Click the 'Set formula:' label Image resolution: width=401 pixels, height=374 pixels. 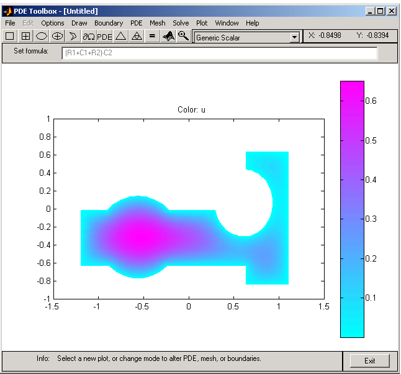click(31, 51)
